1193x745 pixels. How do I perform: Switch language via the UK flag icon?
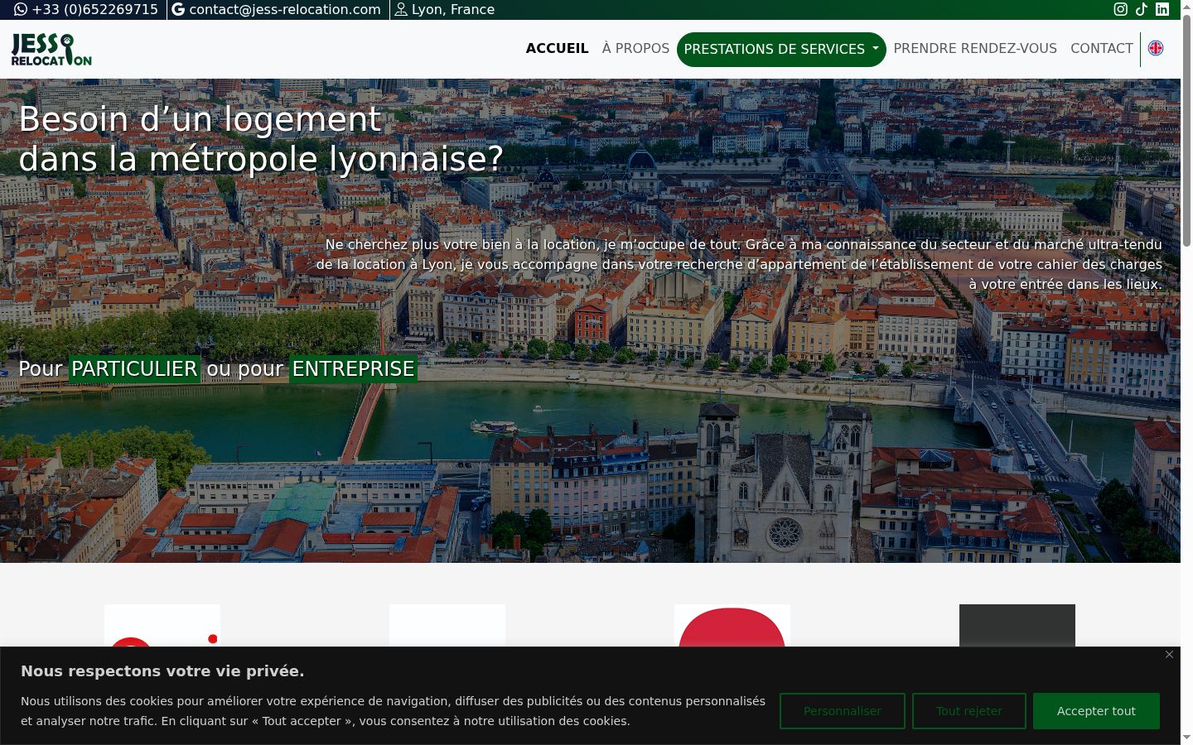point(1156,48)
